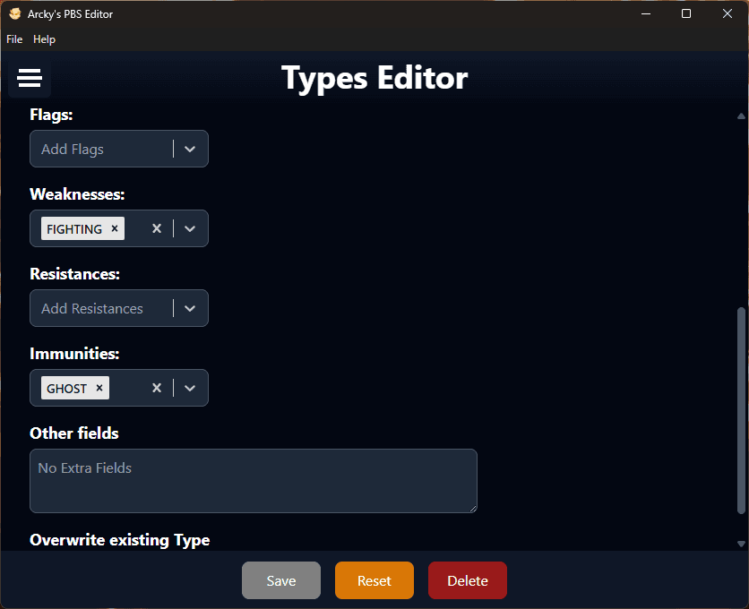Open the Weaknesses dropdown chevron
Viewport: 749px width, 609px height.
pyautogui.click(x=190, y=228)
